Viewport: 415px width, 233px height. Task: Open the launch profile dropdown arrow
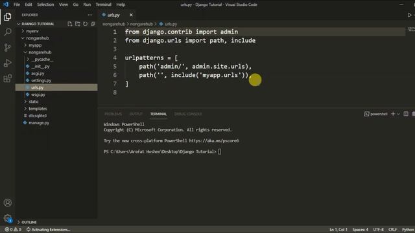tap(398, 114)
